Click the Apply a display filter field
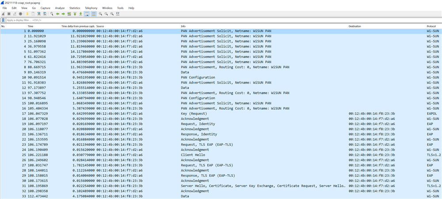442x199 pixels. coord(223,20)
